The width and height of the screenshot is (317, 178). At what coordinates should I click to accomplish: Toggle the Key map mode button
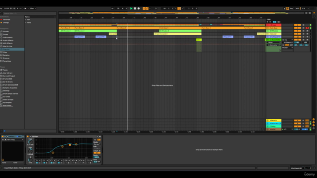point(291,8)
